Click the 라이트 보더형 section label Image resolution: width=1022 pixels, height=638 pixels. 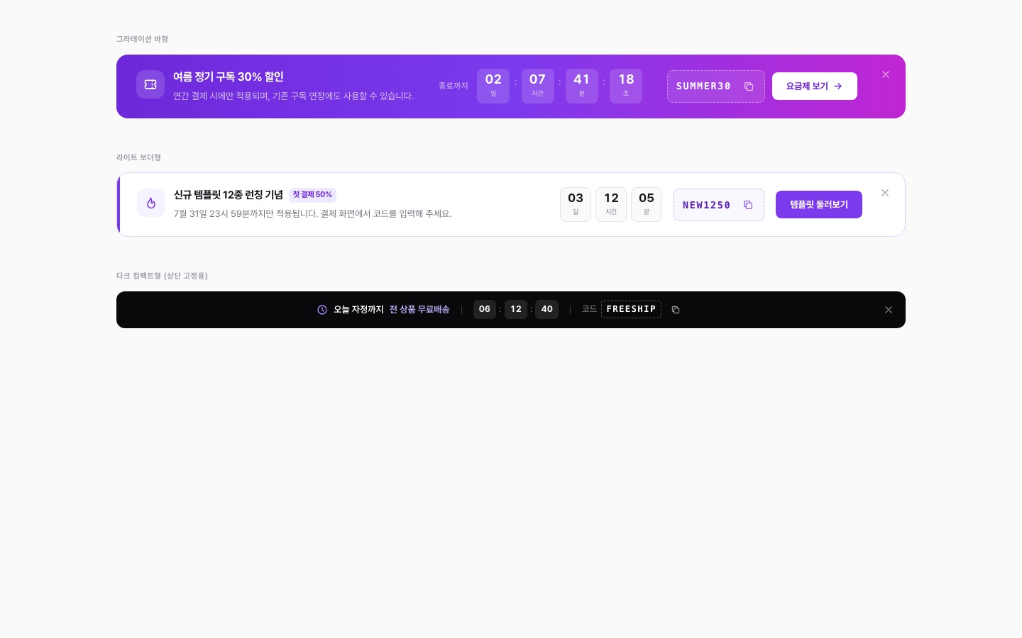click(138, 157)
